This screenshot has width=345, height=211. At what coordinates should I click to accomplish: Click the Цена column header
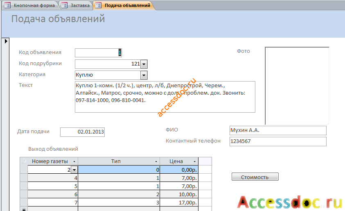coord(179,161)
